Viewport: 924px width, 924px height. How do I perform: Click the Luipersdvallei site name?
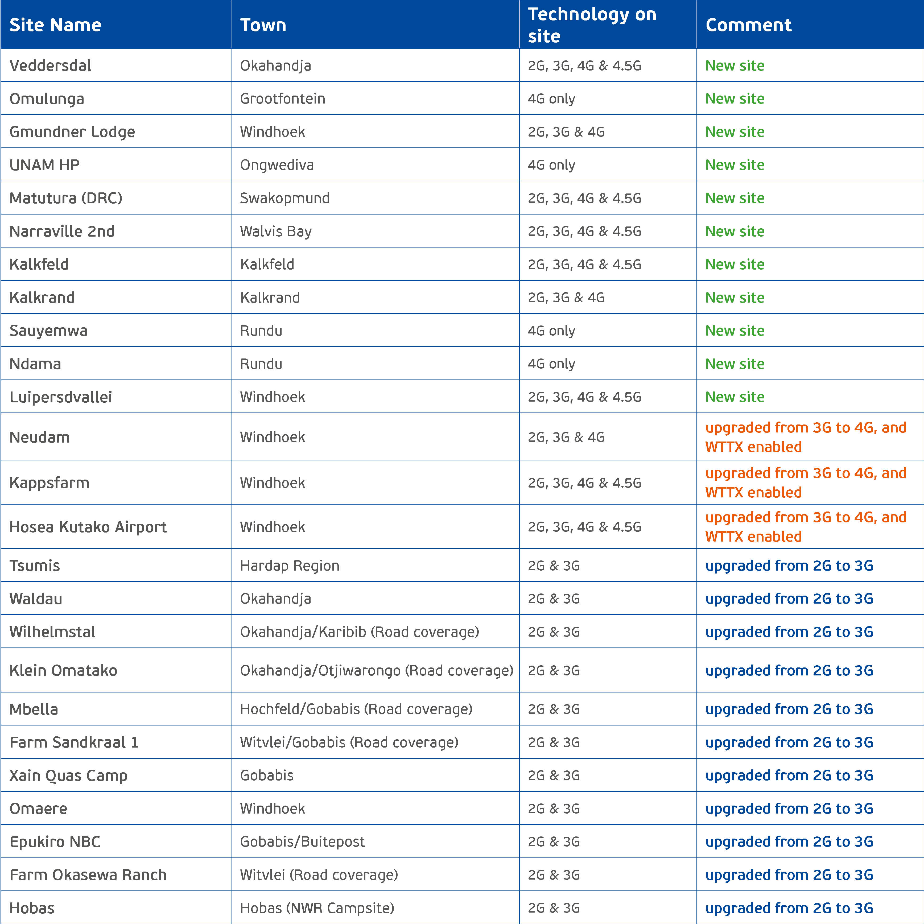(61, 397)
